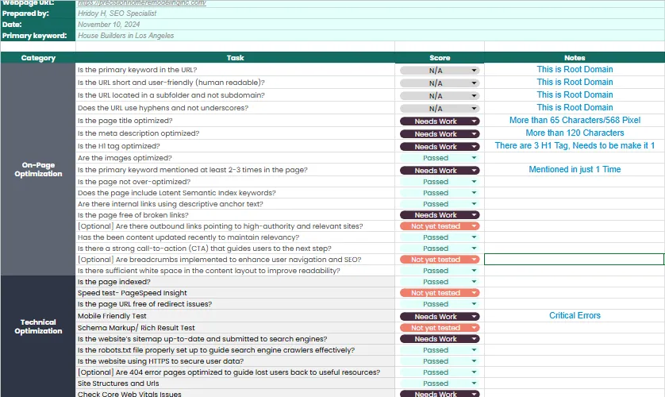Select task 'Site Structures and Urls'
Image resolution: width=665 pixels, height=397 pixels.
pos(236,383)
